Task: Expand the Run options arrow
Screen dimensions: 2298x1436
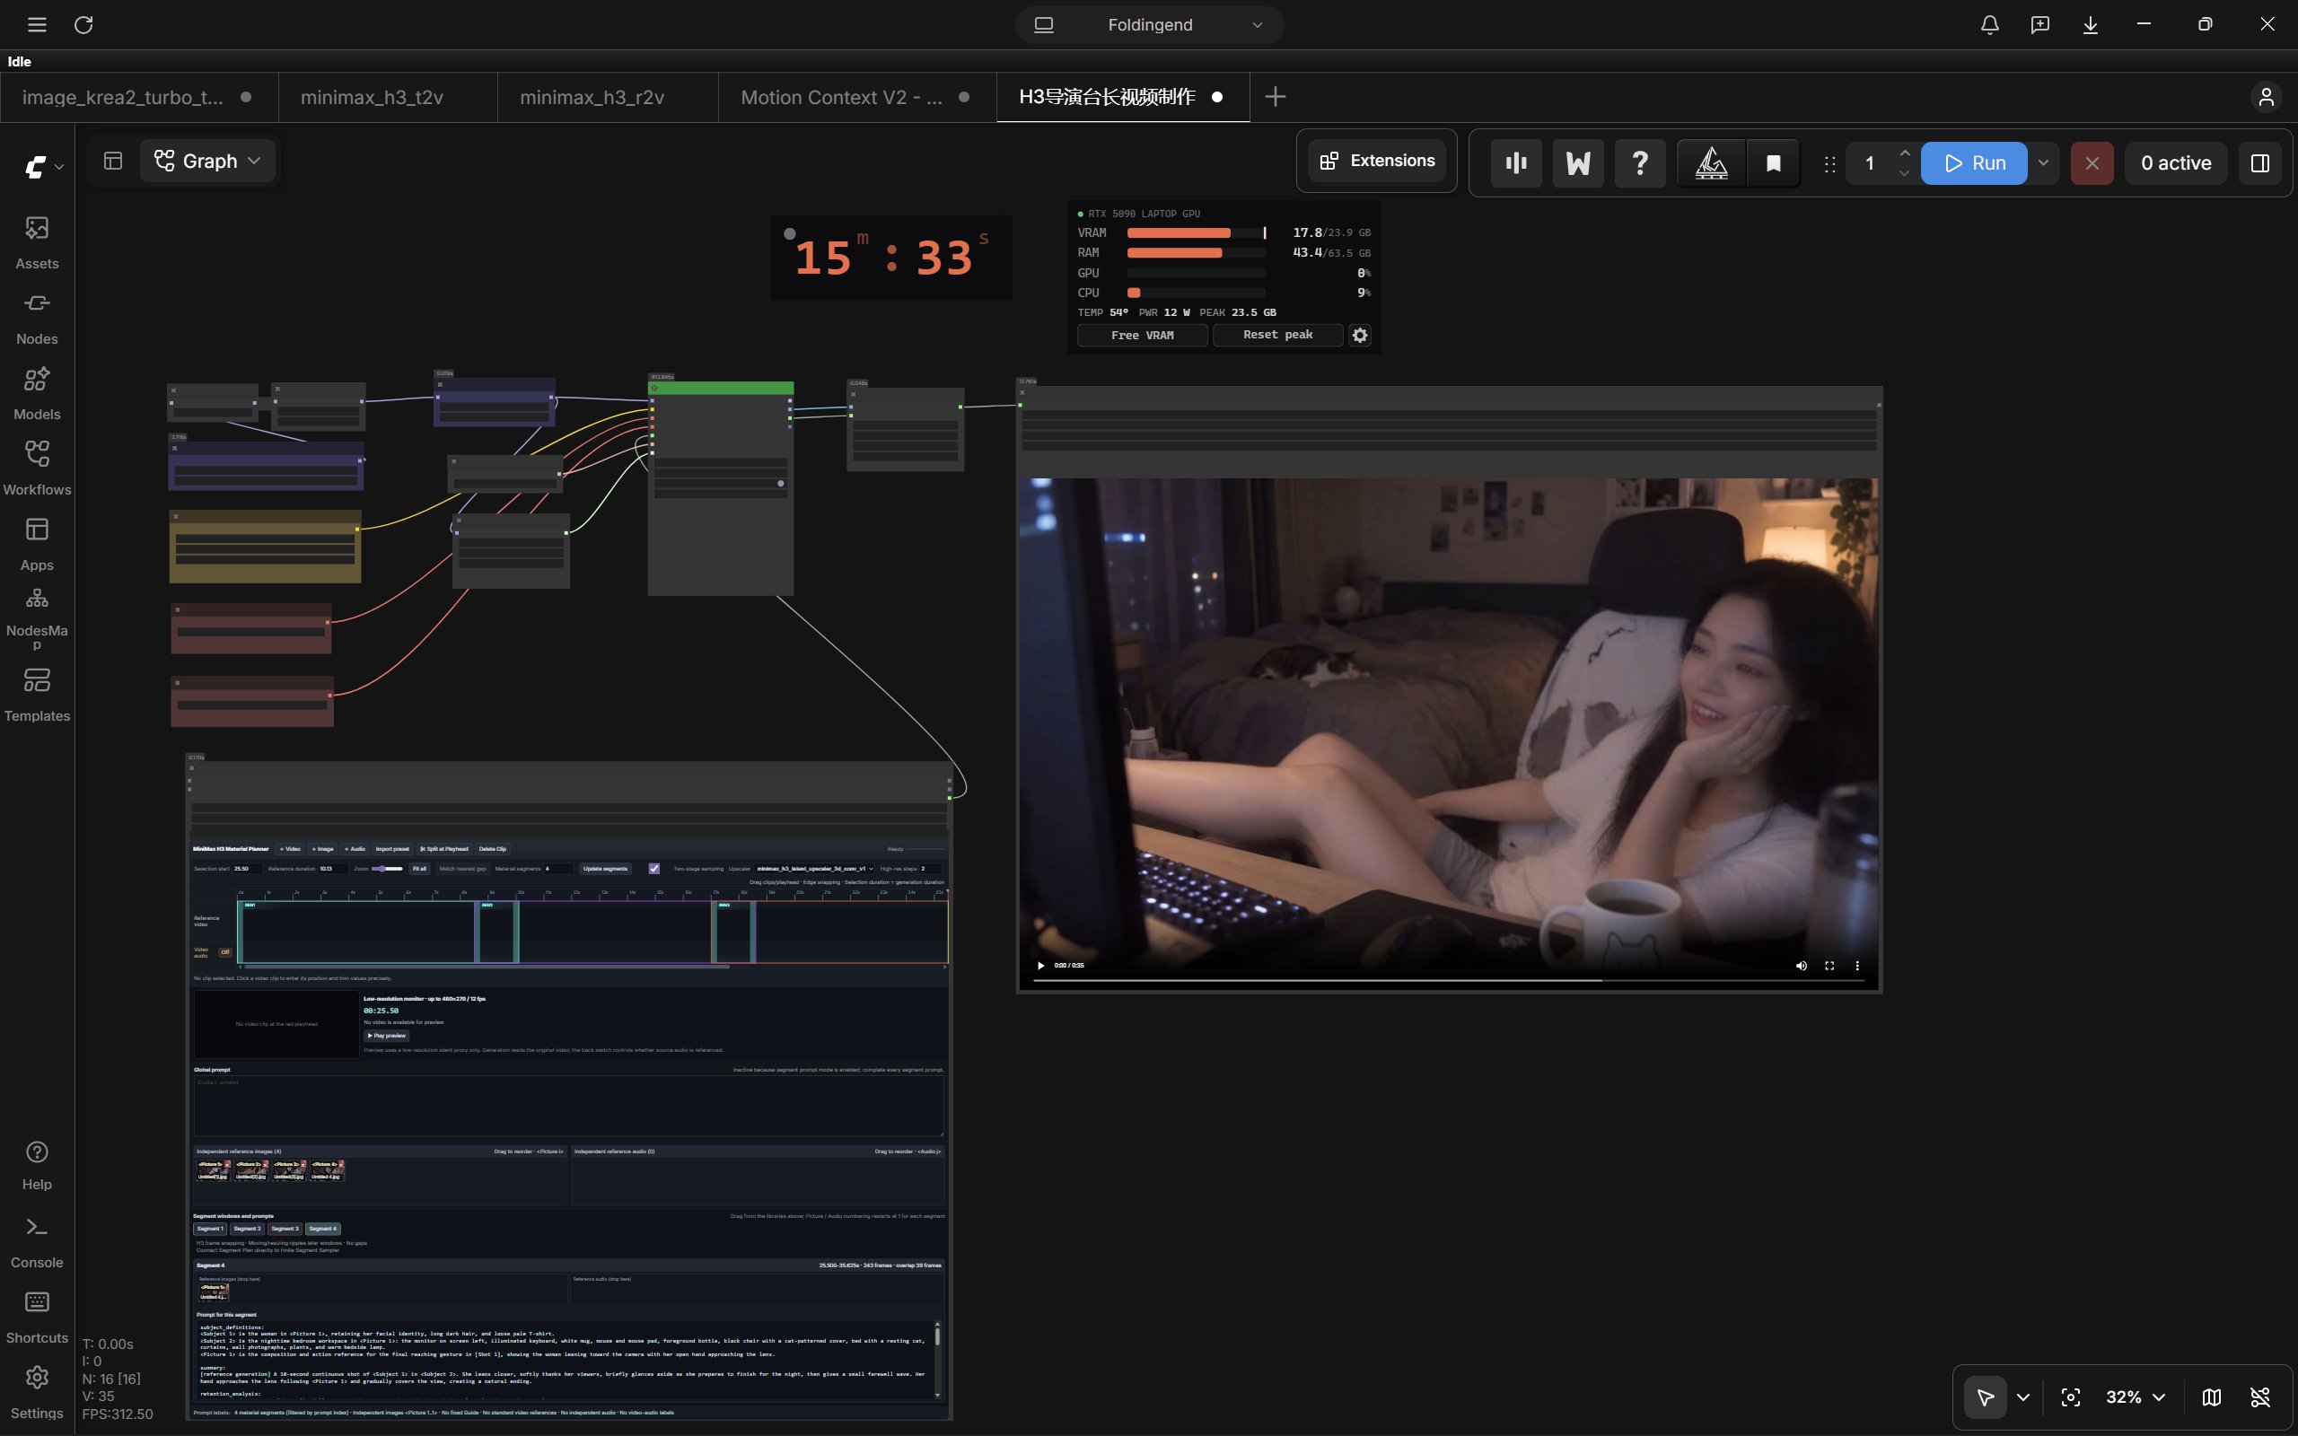Action: point(2042,163)
